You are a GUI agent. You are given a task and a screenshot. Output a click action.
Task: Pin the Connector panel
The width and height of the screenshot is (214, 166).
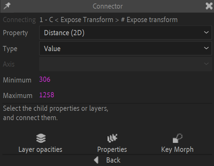click(7, 6)
